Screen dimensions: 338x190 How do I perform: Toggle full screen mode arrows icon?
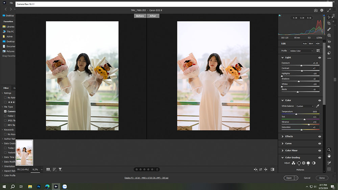click(329, 10)
